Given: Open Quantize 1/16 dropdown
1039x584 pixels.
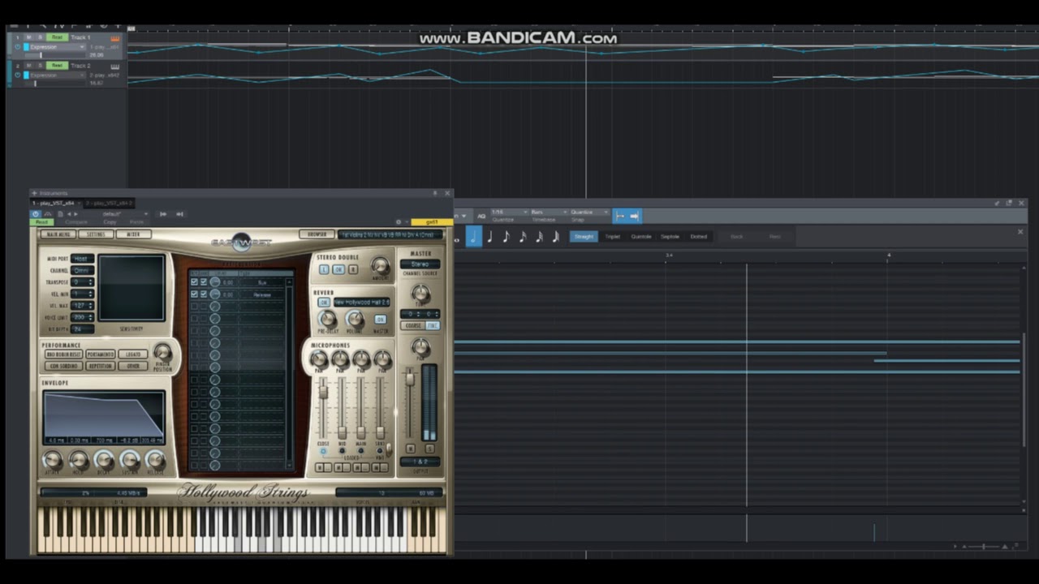Looking at the screenshot, I should [509, 213].
